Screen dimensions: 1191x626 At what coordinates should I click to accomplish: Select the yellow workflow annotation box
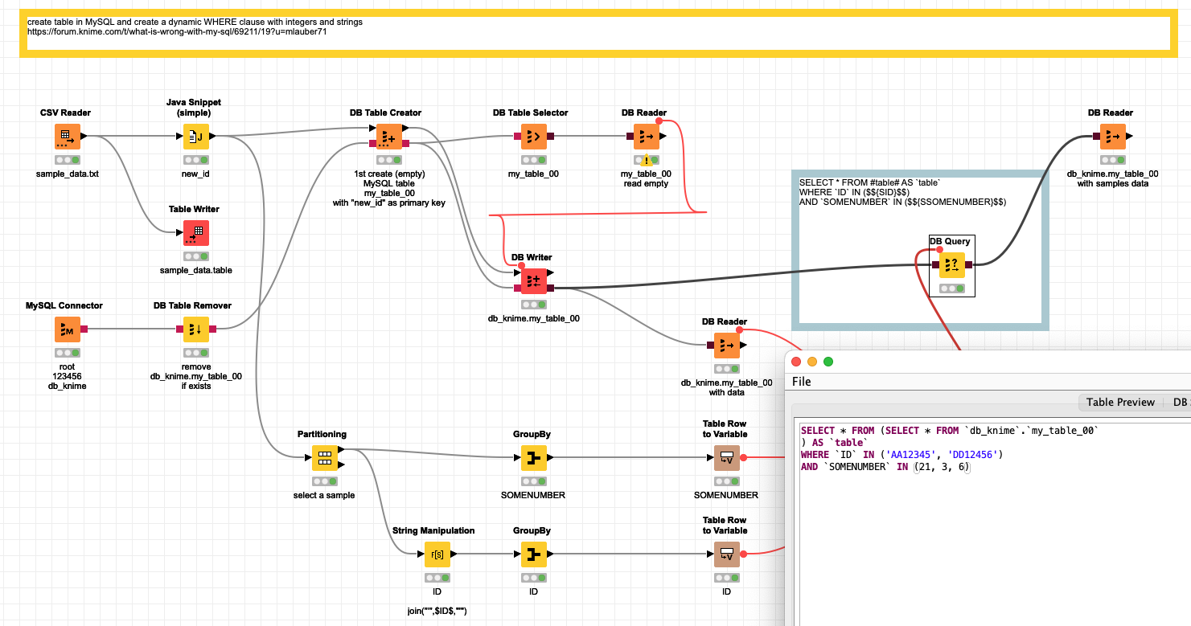click(x=595, y=34)
